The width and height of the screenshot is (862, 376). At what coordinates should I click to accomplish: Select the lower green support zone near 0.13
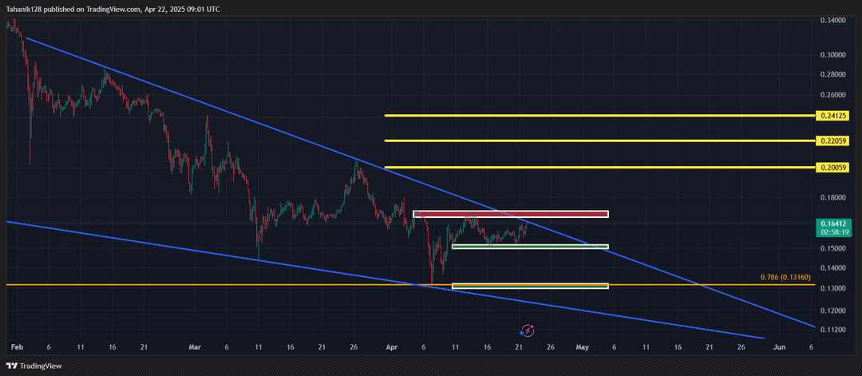tap(530, 285)
